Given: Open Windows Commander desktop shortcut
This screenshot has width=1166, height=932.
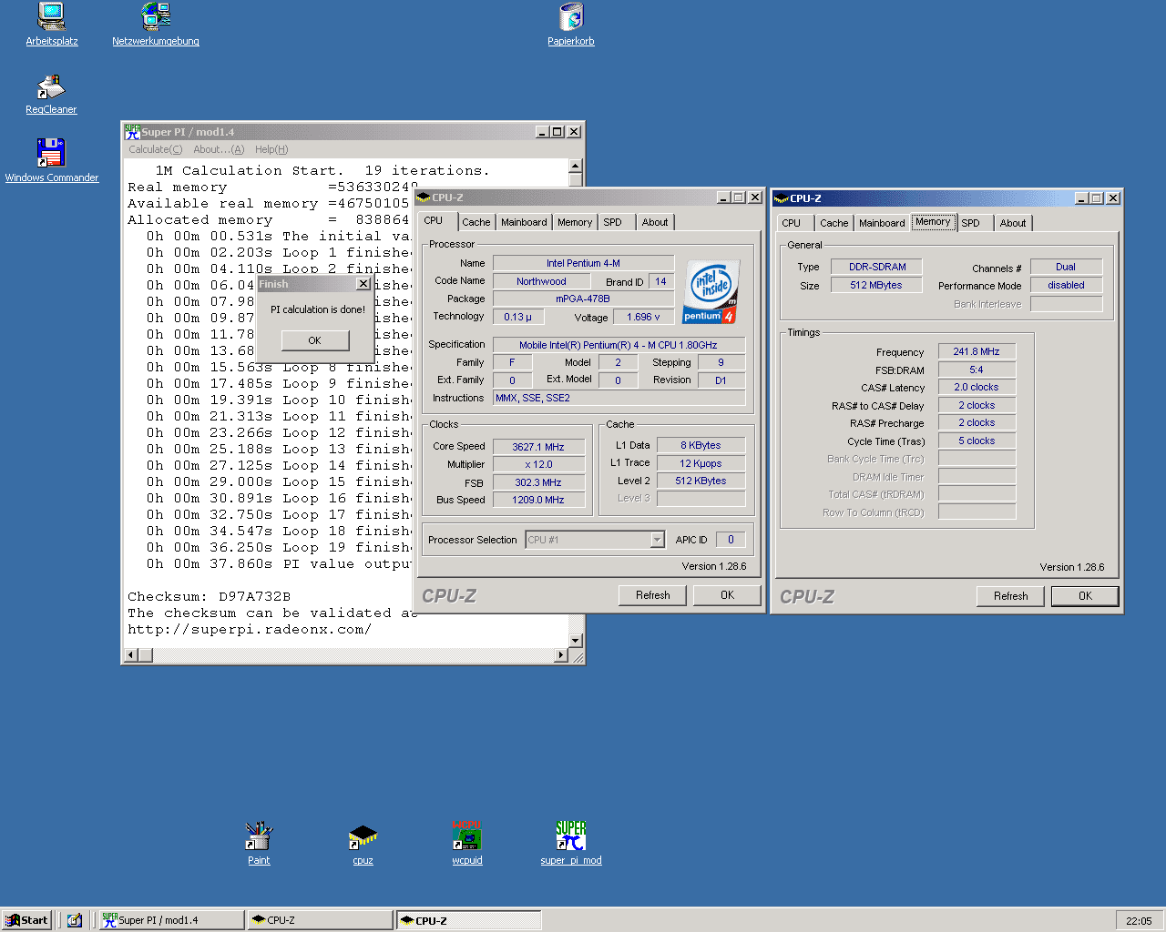Looking at the screenshot, I should point(51,153).
